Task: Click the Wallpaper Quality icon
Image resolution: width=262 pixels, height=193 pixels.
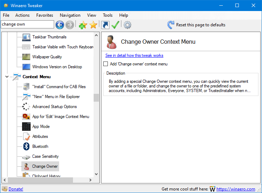Action: [x=26, y=57]
